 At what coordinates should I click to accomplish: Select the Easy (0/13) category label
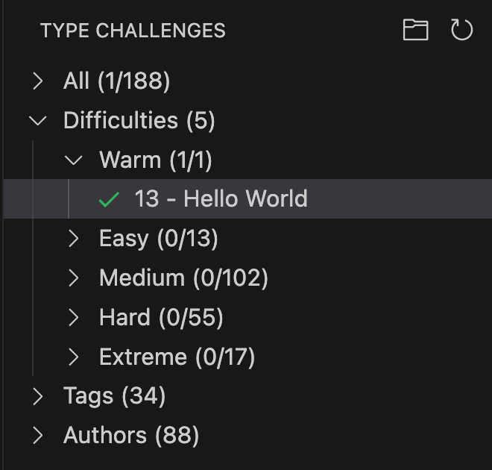pyautogui.click(x=159, y=239)
